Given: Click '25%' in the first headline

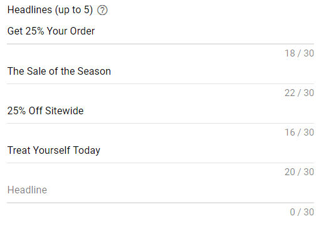Looking at the screenshot, I should coord(35,31).
